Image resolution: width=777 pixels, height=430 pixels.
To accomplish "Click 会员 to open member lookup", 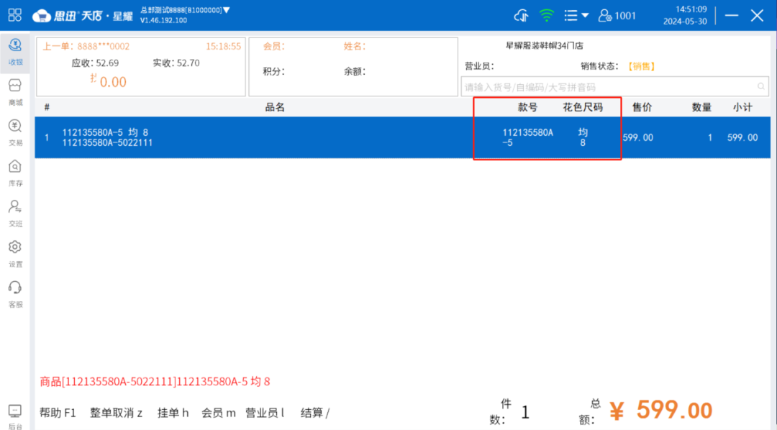I will (217, 413).
